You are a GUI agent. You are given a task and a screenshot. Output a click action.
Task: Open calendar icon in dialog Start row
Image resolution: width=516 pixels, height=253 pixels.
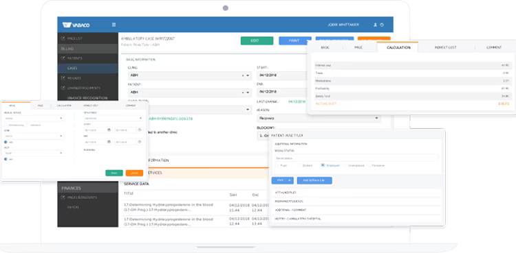[109, 130]
